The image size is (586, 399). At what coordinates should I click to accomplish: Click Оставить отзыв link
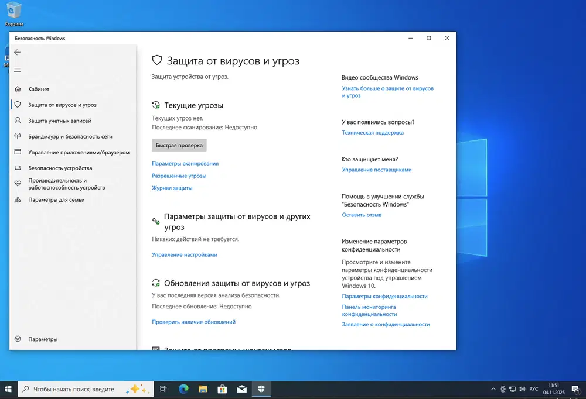click(x=362, y=215)
